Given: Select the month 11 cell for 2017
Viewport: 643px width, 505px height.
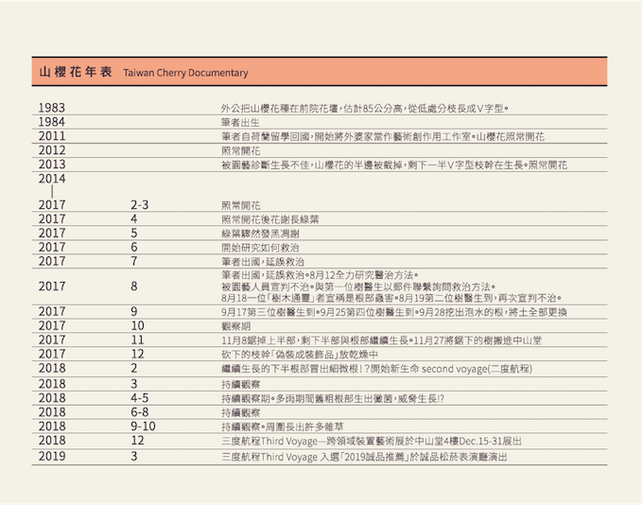Looking at the screenshot, I should coord(138,340).
